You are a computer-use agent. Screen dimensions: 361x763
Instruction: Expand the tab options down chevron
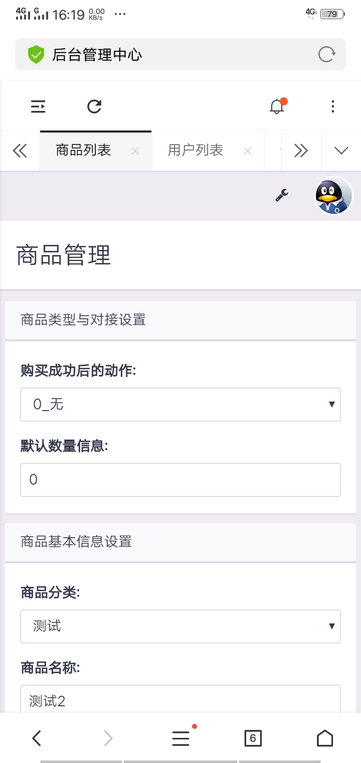pyautogui.click(x=341, y=151)
